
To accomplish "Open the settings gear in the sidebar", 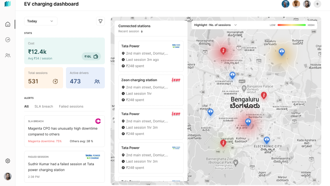I will tap(8, 161).
